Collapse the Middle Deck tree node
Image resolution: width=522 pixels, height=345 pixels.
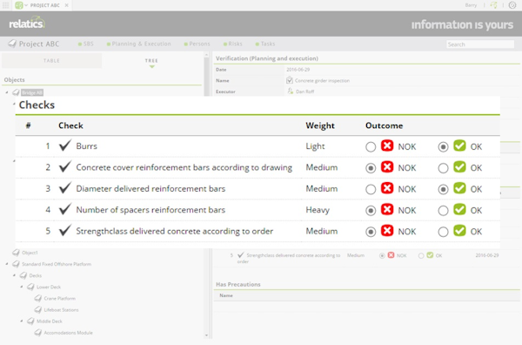point(22,321)
